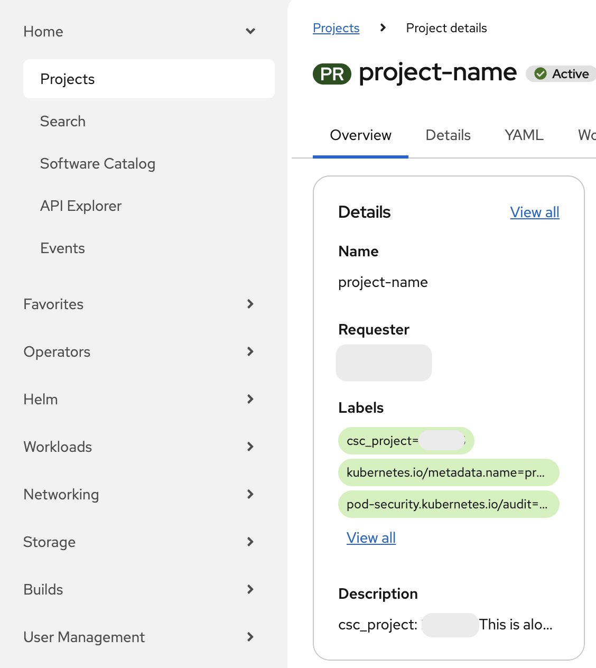Expand the Networking section
This screenshot has width=596, height=668.
pos(250,494)
